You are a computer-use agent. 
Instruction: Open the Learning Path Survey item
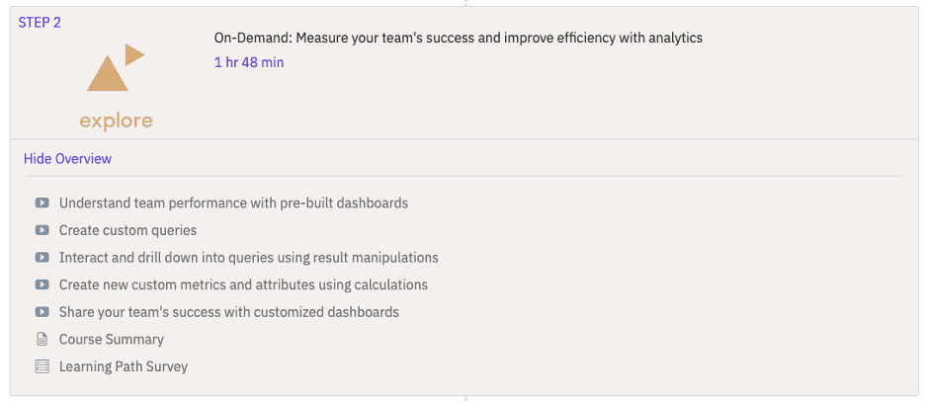pyautogui.click(x=123, y=366)
